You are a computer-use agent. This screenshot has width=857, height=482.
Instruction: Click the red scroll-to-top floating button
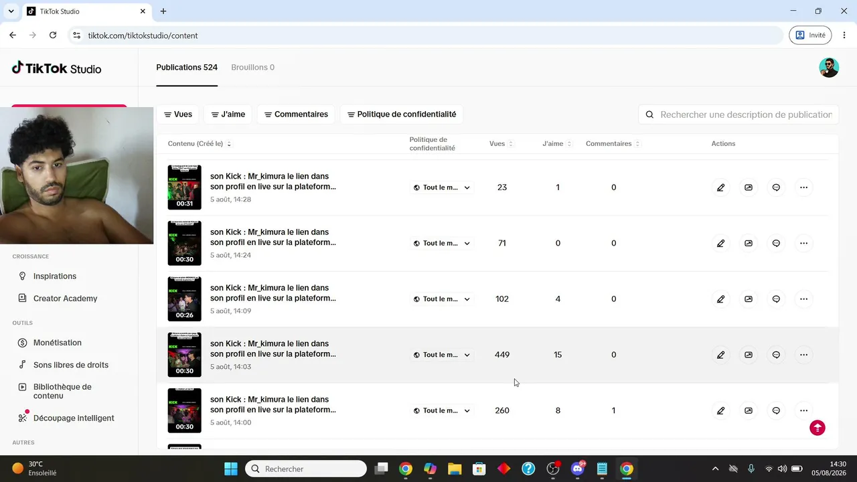coord(817,428)
